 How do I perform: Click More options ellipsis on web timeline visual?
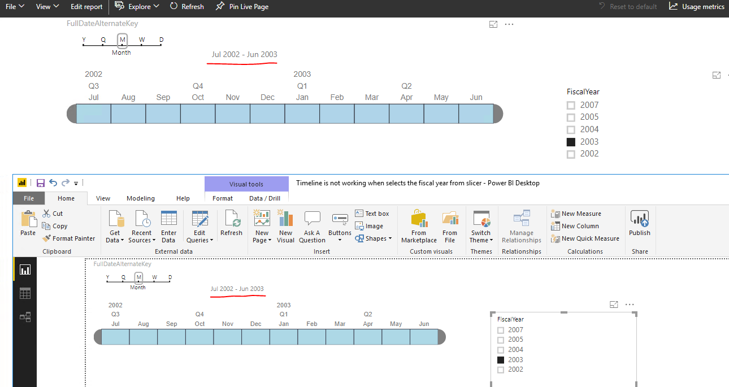(x=509, y=24)
